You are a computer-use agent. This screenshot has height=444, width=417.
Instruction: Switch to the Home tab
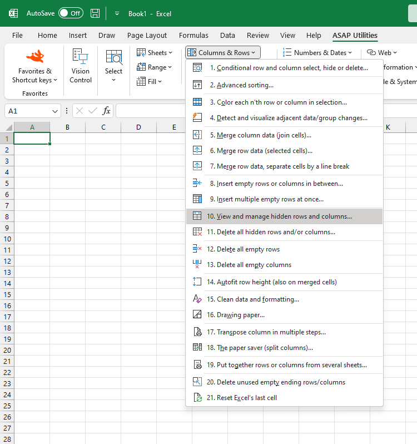[47, 36]
